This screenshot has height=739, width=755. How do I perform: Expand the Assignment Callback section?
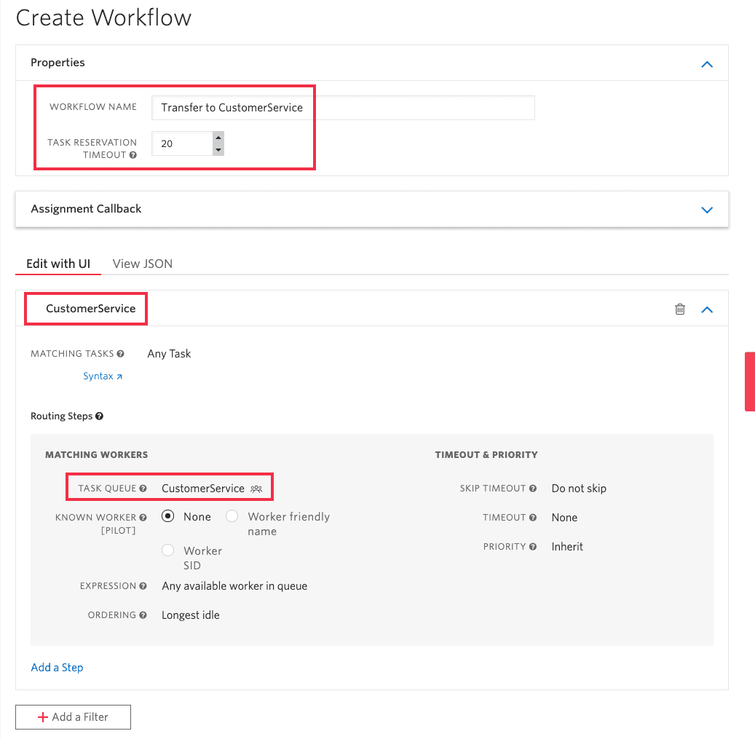[x=706, y=210]
